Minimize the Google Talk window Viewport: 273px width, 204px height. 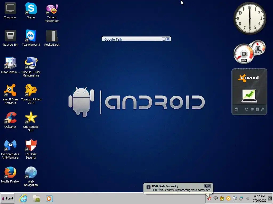163,39
